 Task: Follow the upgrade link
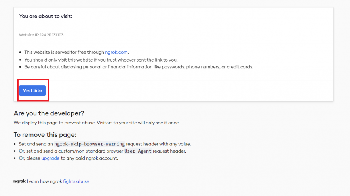coord(50,158)
